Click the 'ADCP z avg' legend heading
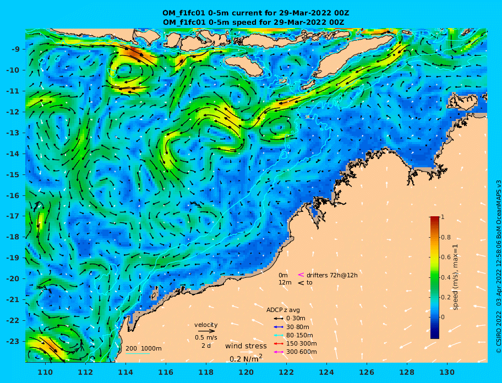502x383 pixels. [x=283, y=310]
